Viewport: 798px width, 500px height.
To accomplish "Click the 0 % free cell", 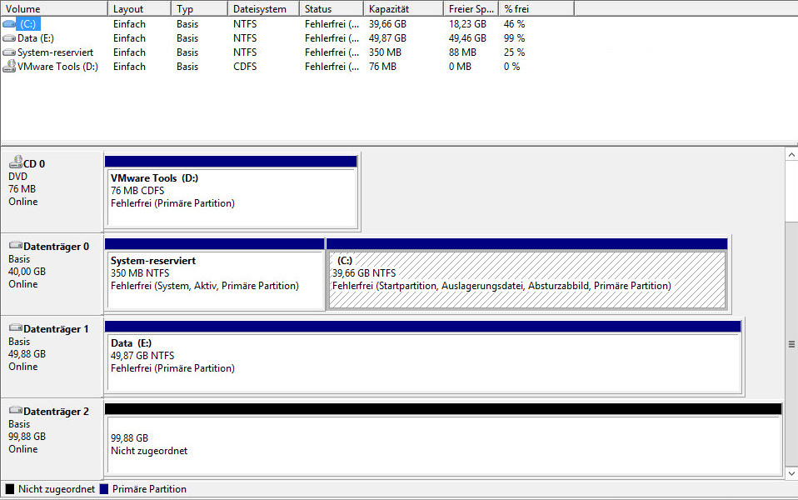I will click(x=511, y=67).
